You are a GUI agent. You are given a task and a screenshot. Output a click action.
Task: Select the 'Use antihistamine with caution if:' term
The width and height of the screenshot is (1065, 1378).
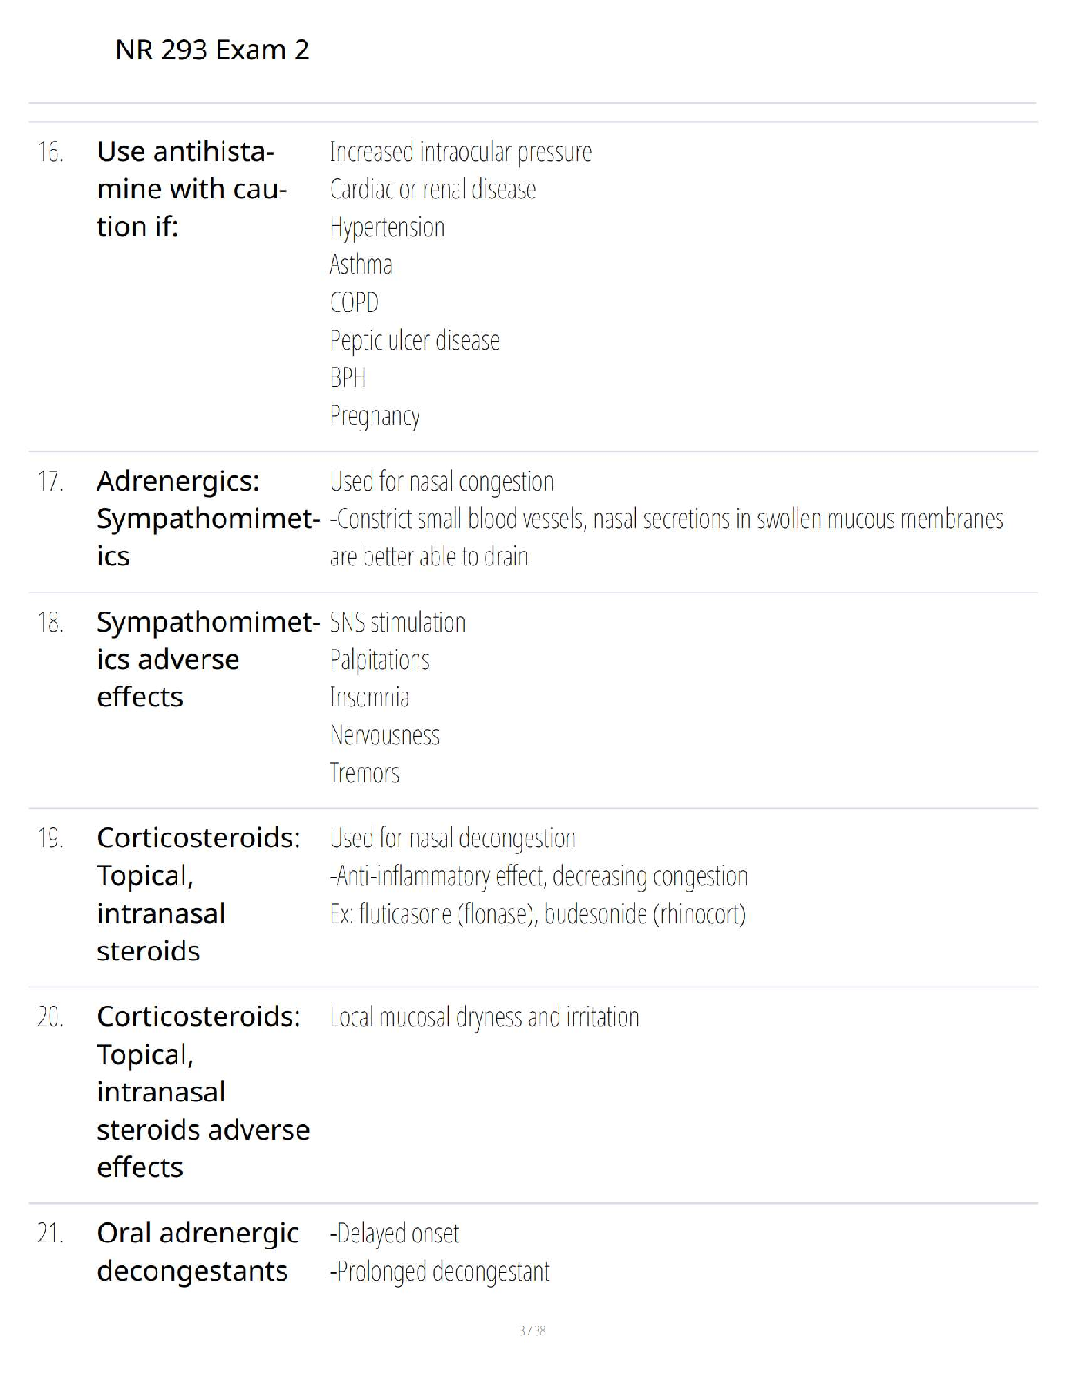pyautogui.click(x=191, y=189)
